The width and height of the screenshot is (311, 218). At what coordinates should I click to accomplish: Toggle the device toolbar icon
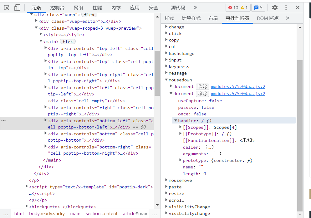pyautogui.click(x=17, y=8)
